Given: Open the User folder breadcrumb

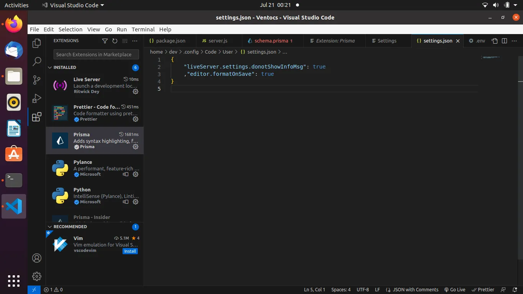Looking at the screenshot, I should tap(228, 52).
